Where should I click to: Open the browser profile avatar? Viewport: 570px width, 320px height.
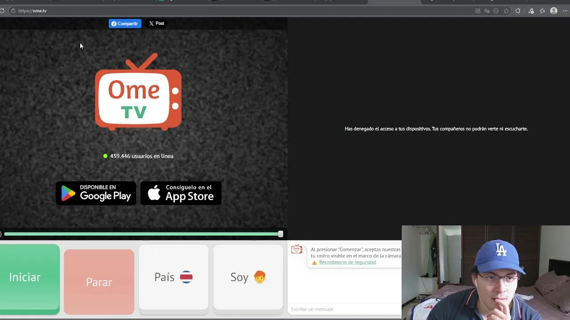[x=554, y=11]
